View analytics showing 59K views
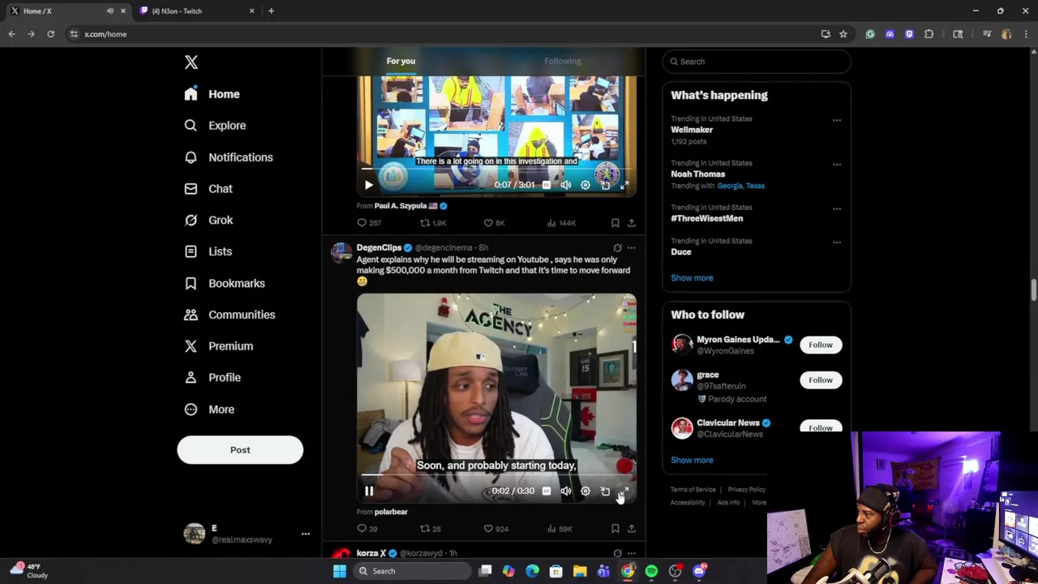The width and height of the screenshot is (1038, 584). (560, 529)
